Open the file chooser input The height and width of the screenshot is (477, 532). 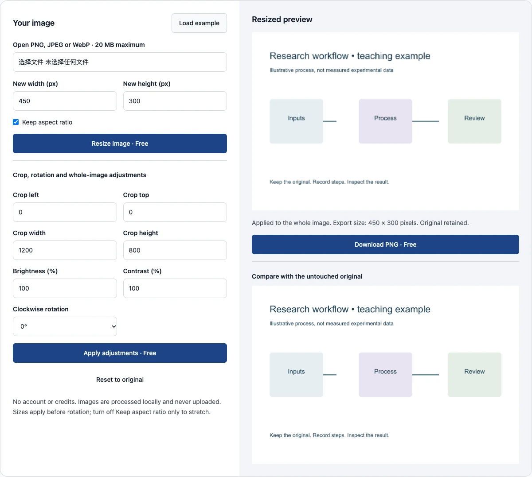click(120, 62)
